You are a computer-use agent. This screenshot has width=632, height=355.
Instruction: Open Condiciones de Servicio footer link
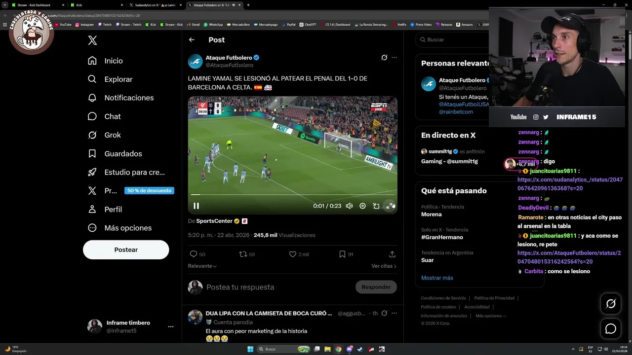443,298
